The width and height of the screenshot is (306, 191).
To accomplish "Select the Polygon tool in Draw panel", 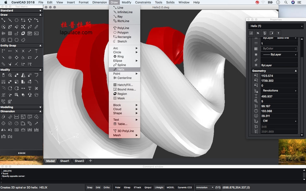I will (x=16, y=20).
